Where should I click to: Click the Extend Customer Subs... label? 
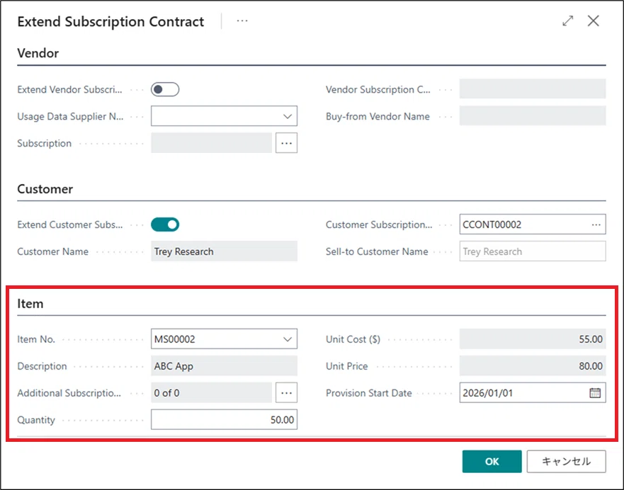click(x=69, y=224)
